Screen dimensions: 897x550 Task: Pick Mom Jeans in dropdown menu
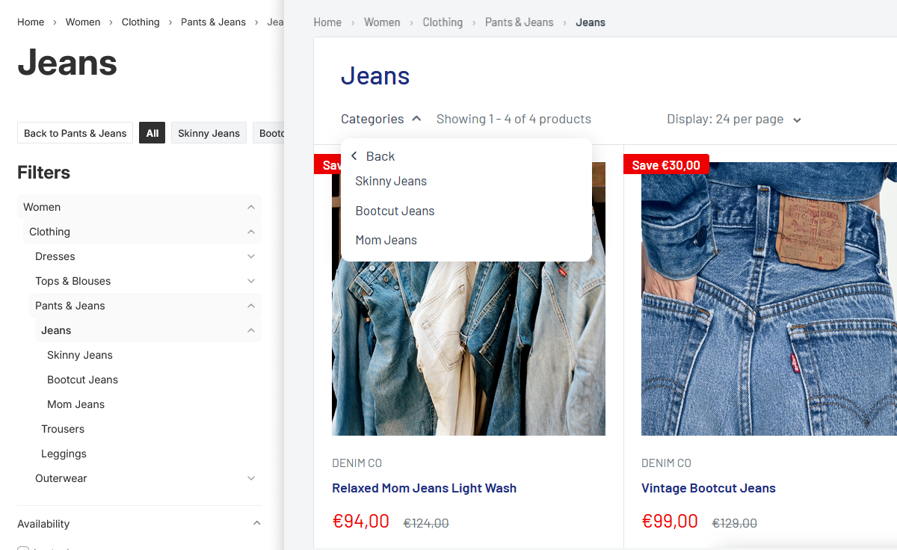[386, 240]
